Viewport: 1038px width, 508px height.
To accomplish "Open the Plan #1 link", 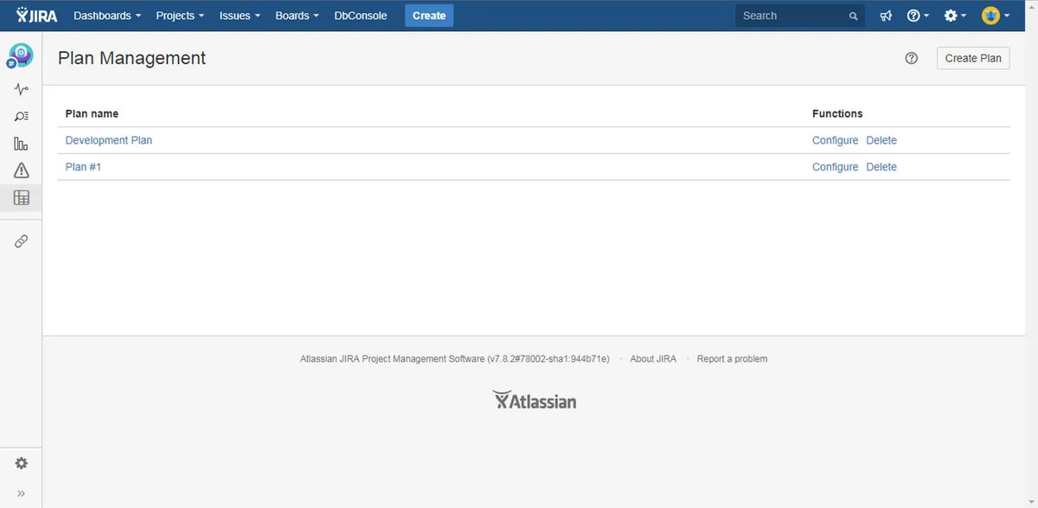I will pos(83,166).
